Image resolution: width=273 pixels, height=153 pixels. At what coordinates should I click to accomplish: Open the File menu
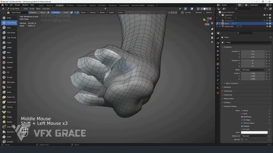(6, 5)
